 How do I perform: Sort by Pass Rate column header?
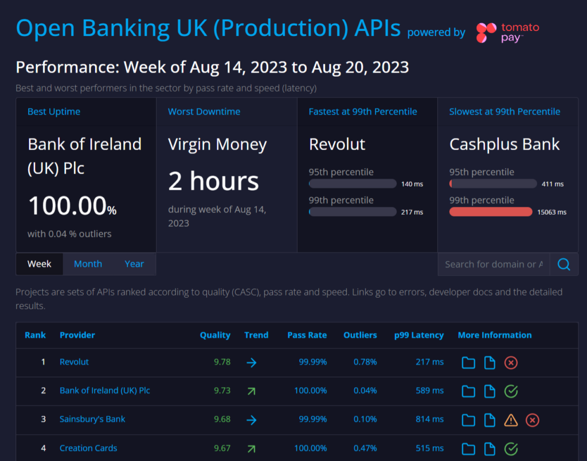[307, 335]
